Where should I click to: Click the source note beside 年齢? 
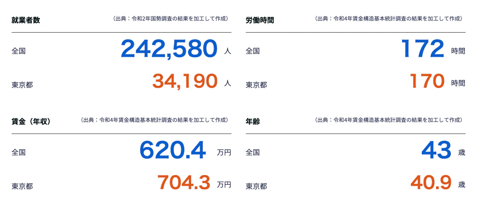point(389,120)
